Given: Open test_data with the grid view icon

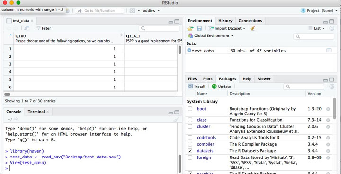Looking at the screenshot, I should coord(329,51).
